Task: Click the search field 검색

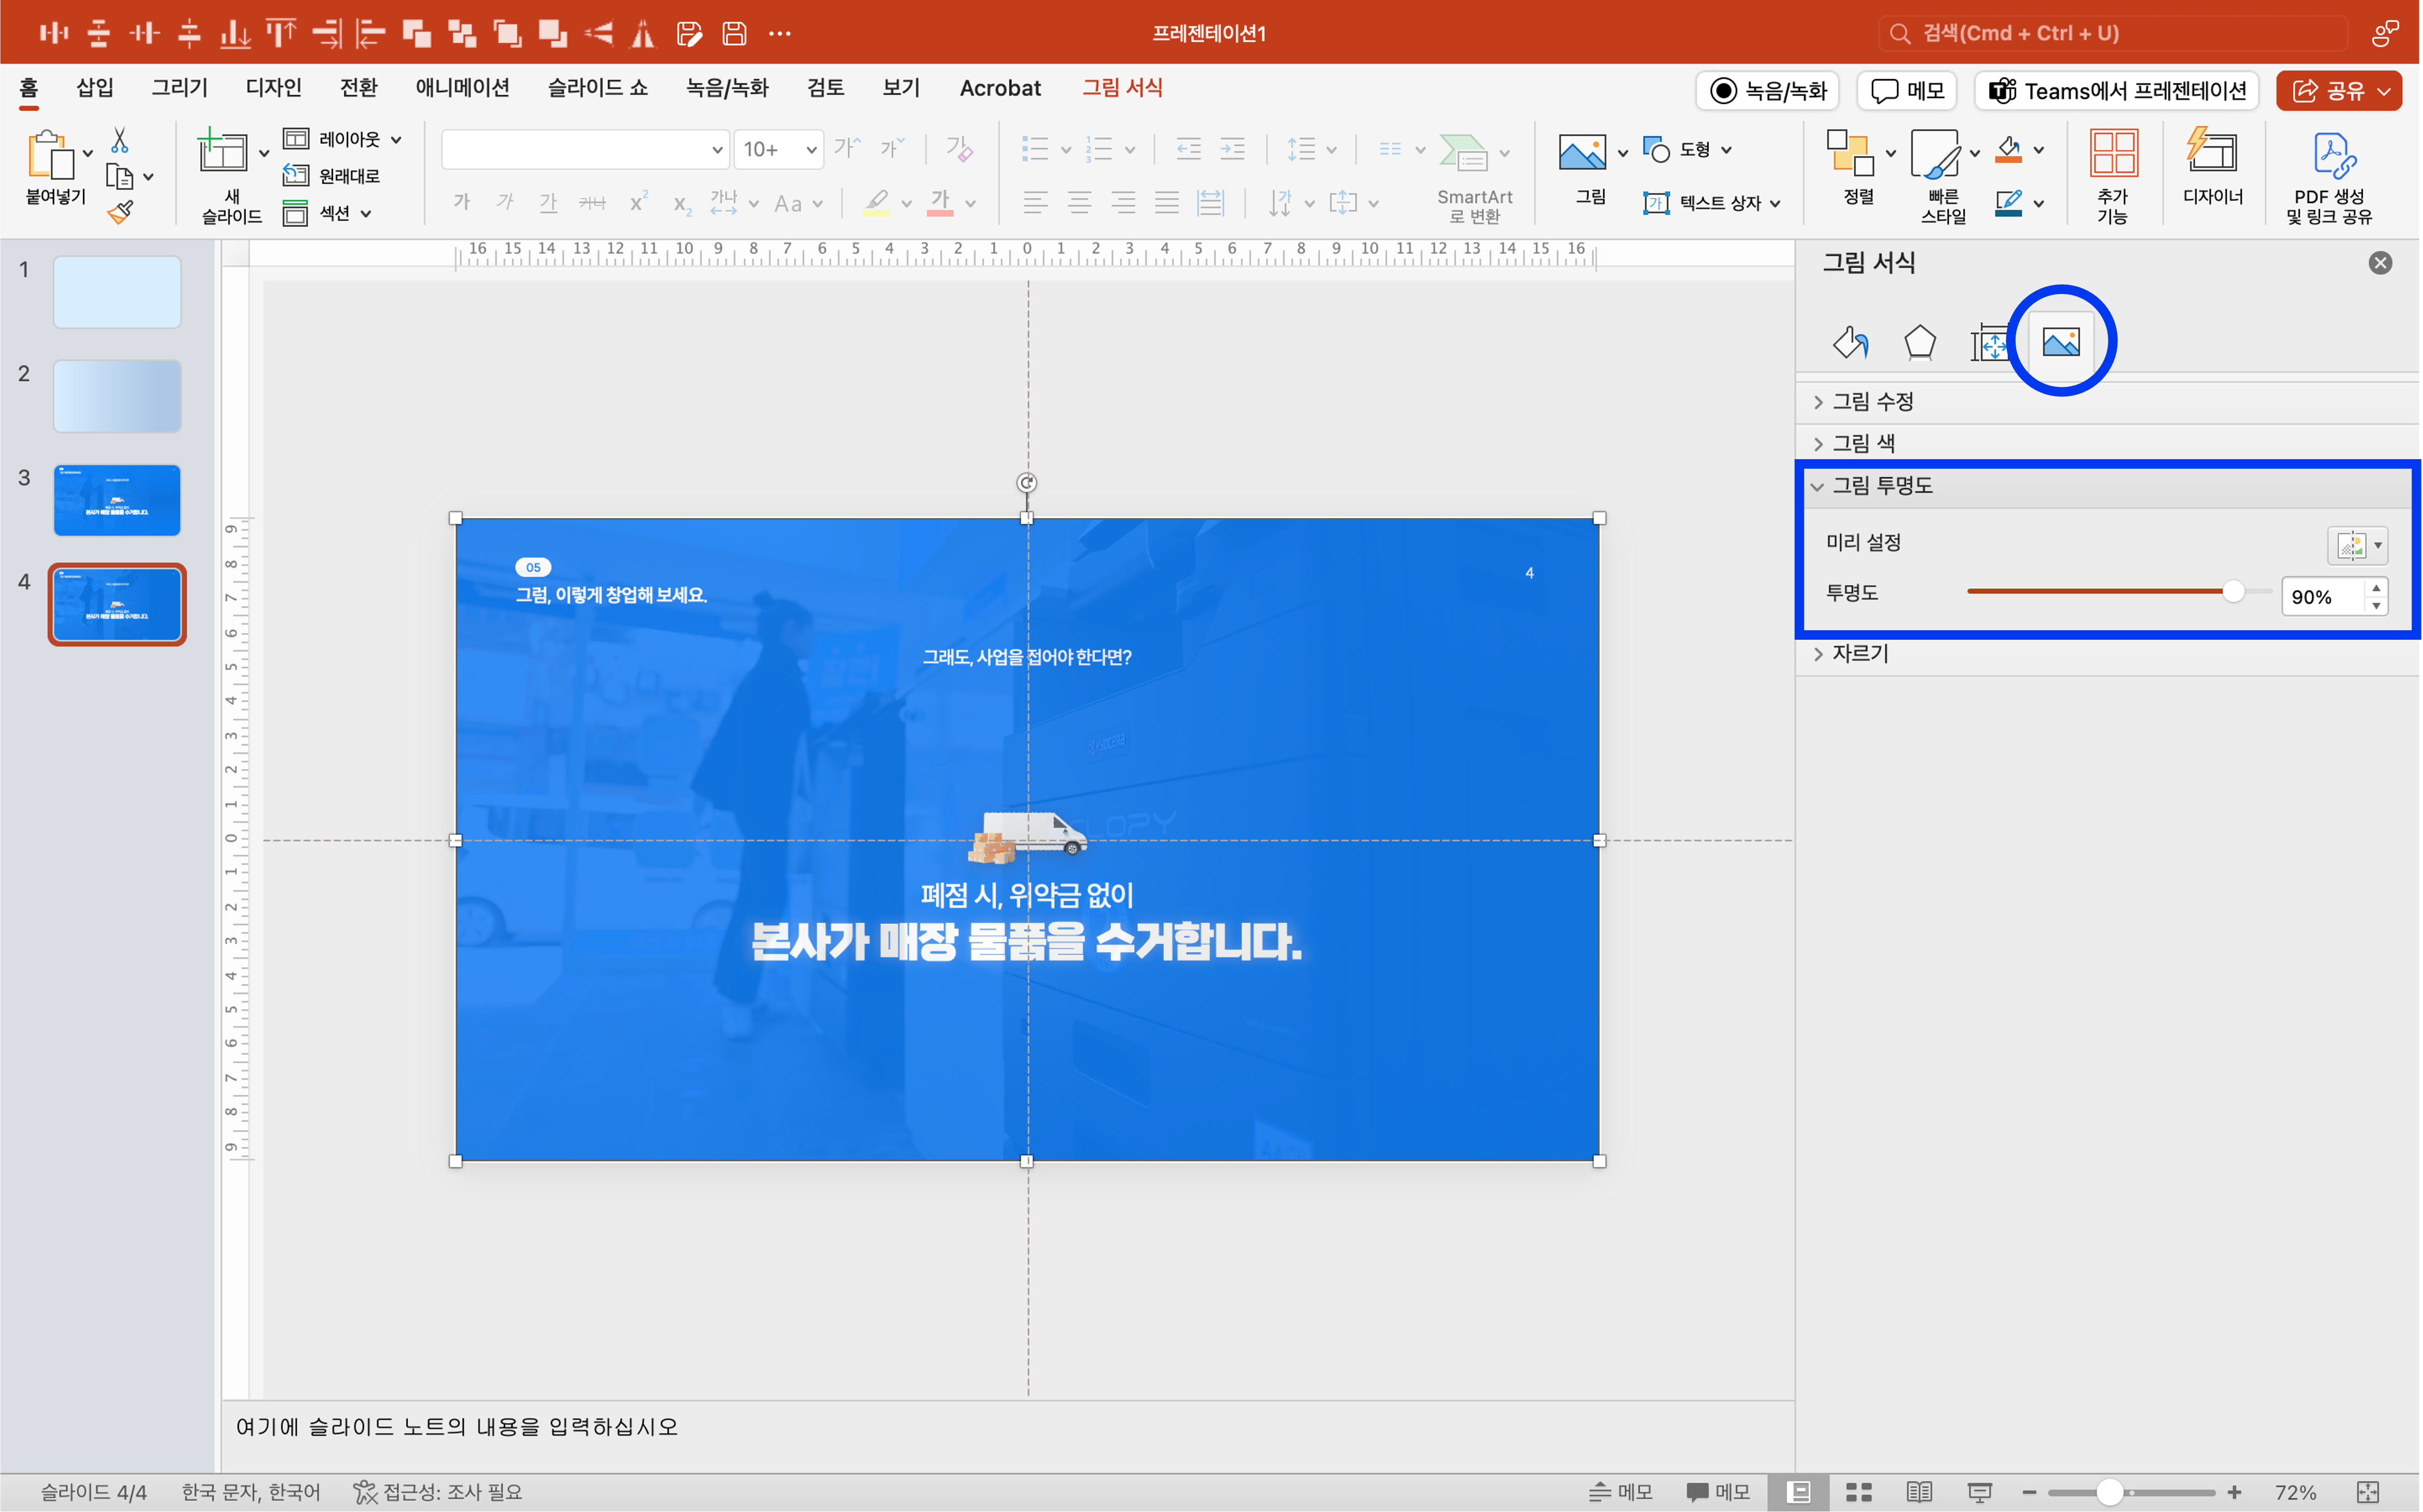Action: pyautogui.click(x=2113, y=33)
